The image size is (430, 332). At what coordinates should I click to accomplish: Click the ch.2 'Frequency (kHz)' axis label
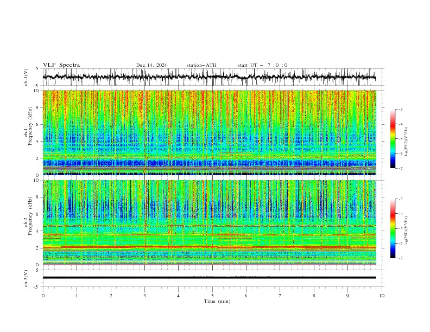tap(30, 216)
